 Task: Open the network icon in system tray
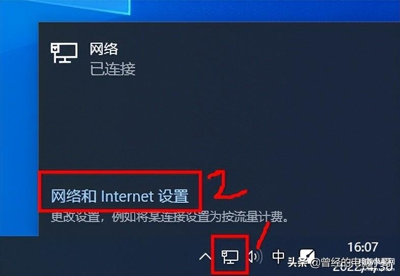[230, 257]
